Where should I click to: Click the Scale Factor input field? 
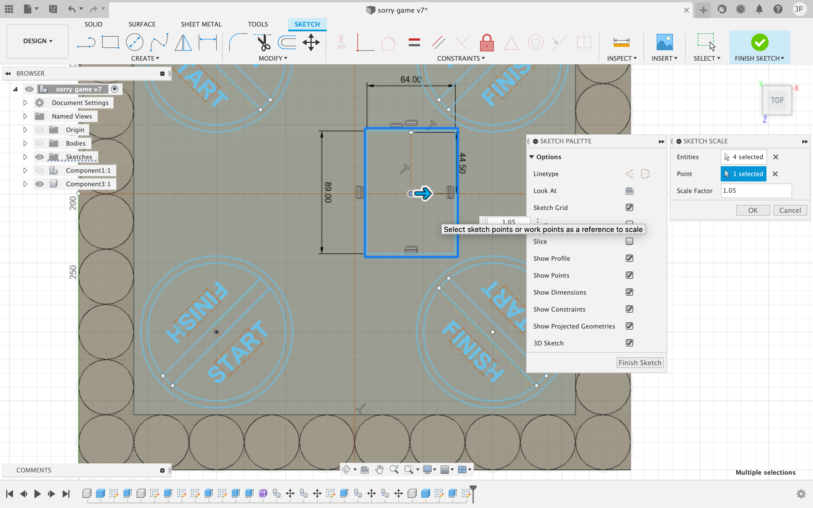756,190
